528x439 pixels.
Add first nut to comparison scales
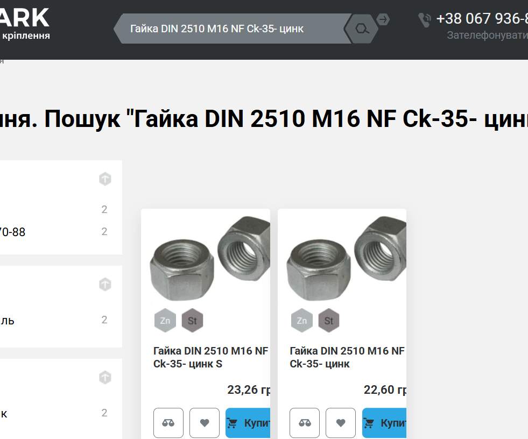coord(168,423)
